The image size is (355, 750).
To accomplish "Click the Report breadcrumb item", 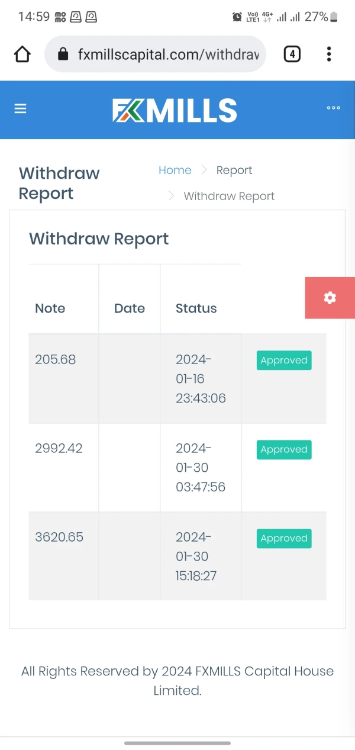I will (x=234, y=170).
